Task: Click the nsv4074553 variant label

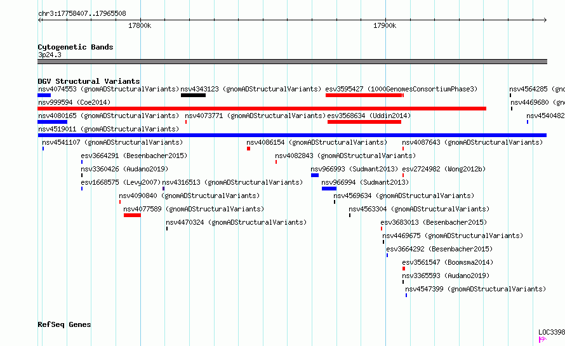Action: pyautogui.click(x=109, y=89)
